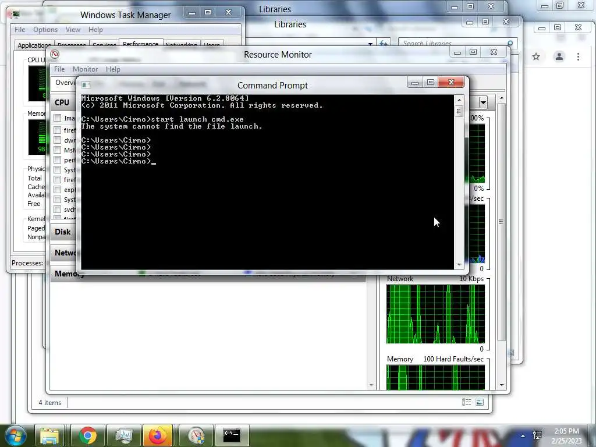Expand the Network section header
The height and width of the screenshot is (447, 596).
click(x=64, y=253)
